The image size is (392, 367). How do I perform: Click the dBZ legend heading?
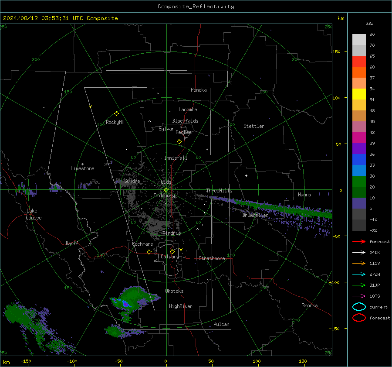[369, 23]
